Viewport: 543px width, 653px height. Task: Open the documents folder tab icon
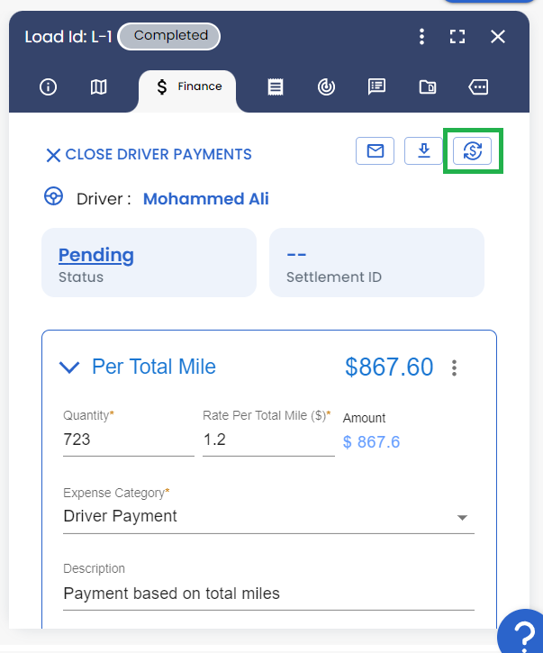(428, 87)
